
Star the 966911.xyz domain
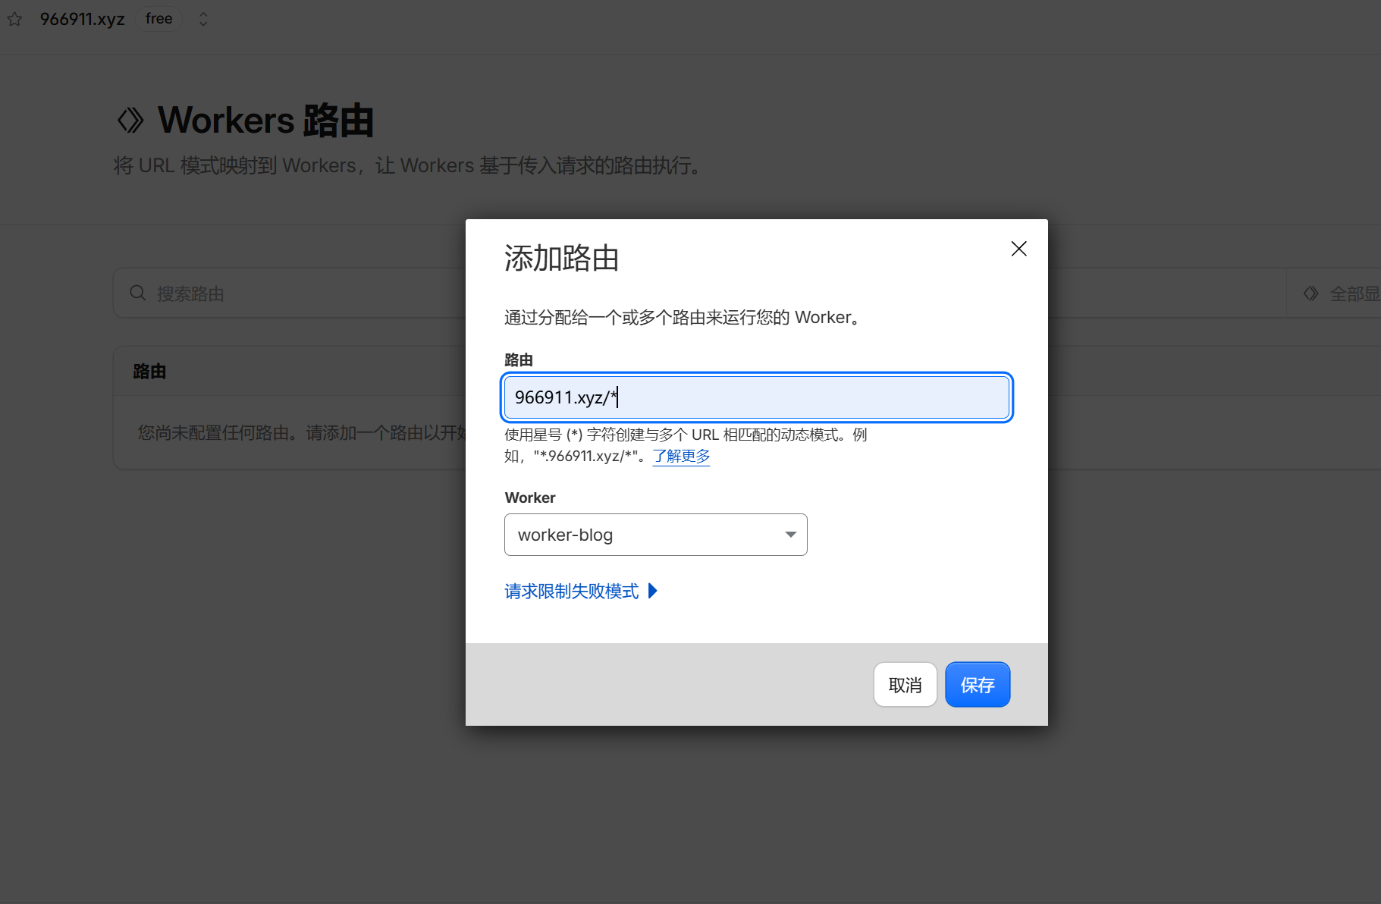tap(15, 19)
